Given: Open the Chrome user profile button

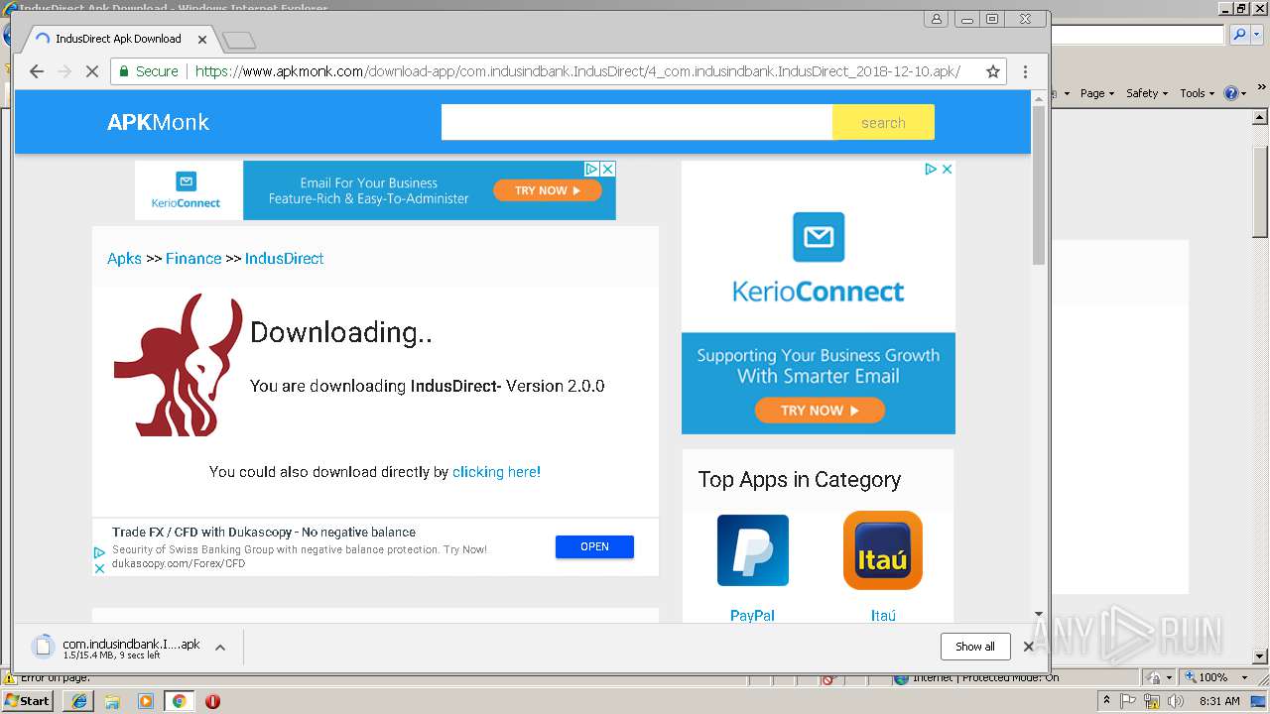Looking at the screenshot, I should pos(936,19).
